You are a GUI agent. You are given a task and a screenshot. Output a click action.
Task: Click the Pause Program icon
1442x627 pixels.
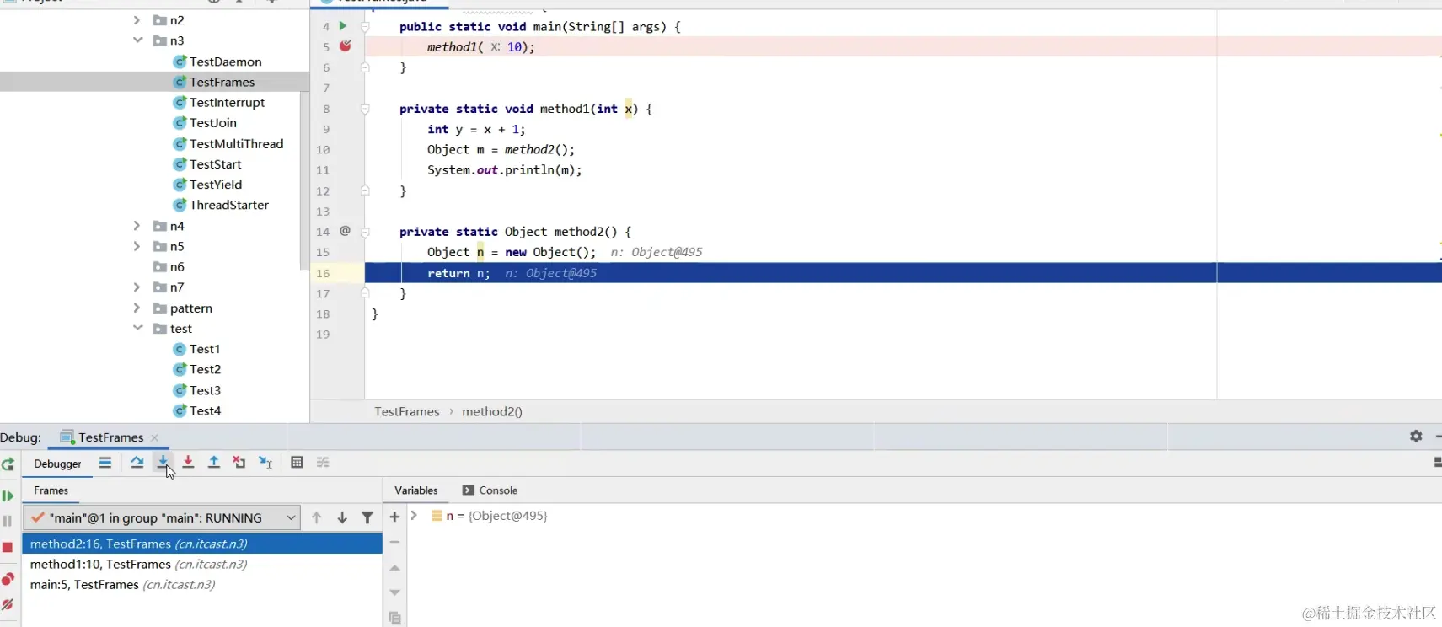[x=8, y=521]
